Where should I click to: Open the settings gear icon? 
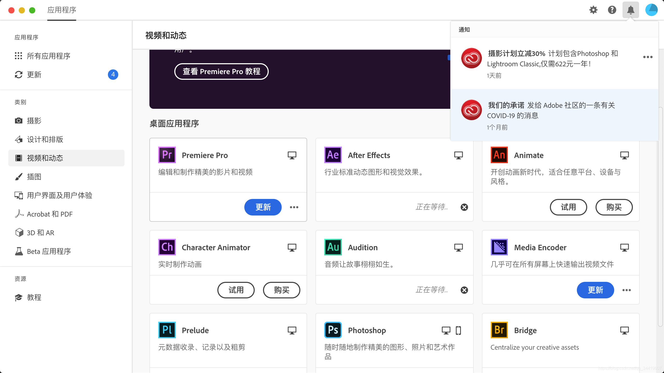pos(593,10)
